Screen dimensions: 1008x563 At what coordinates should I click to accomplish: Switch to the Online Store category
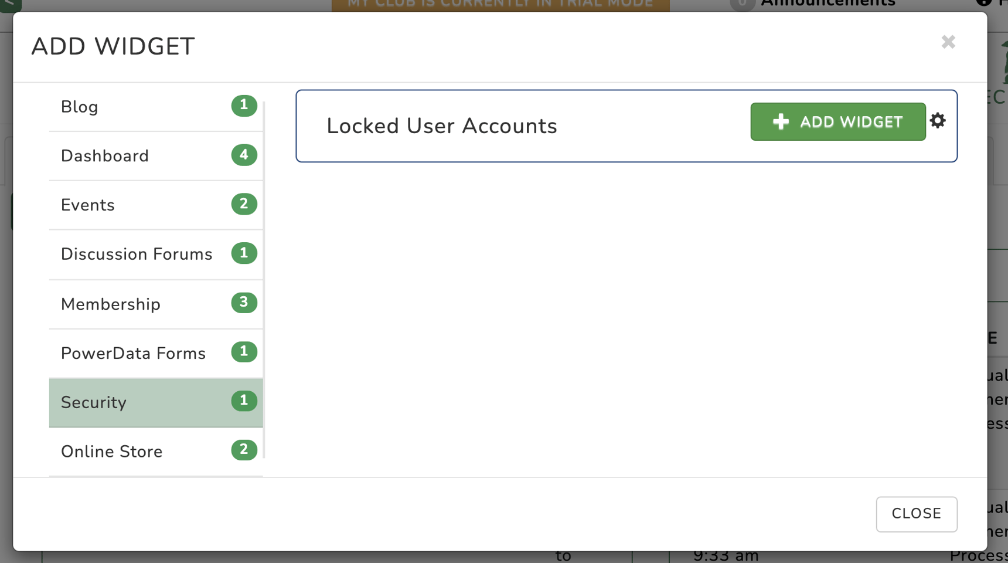point(117,451)
